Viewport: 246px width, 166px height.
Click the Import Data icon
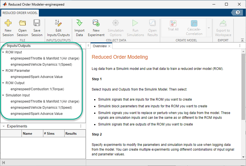[x=79, y=27]
